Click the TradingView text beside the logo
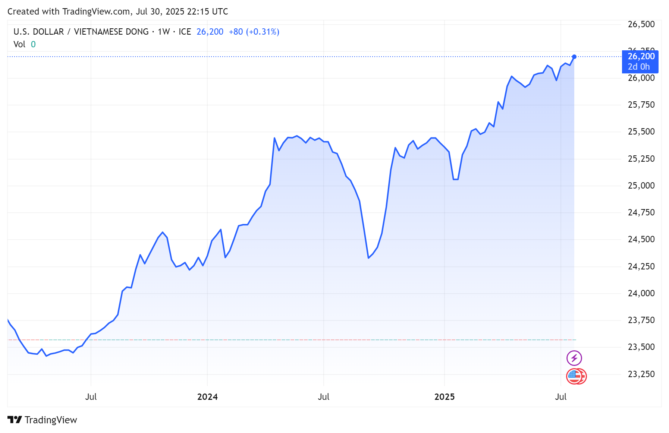Viewport: 669px width, 433px height. (x=51, y=420)
